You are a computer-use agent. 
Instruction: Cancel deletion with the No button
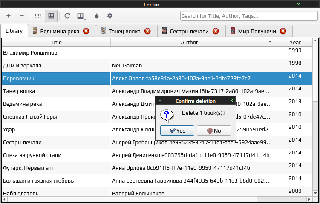(214, 131)
